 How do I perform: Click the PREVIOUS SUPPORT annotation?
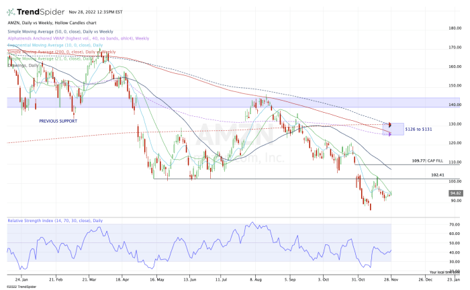click(x=58, y=121)
